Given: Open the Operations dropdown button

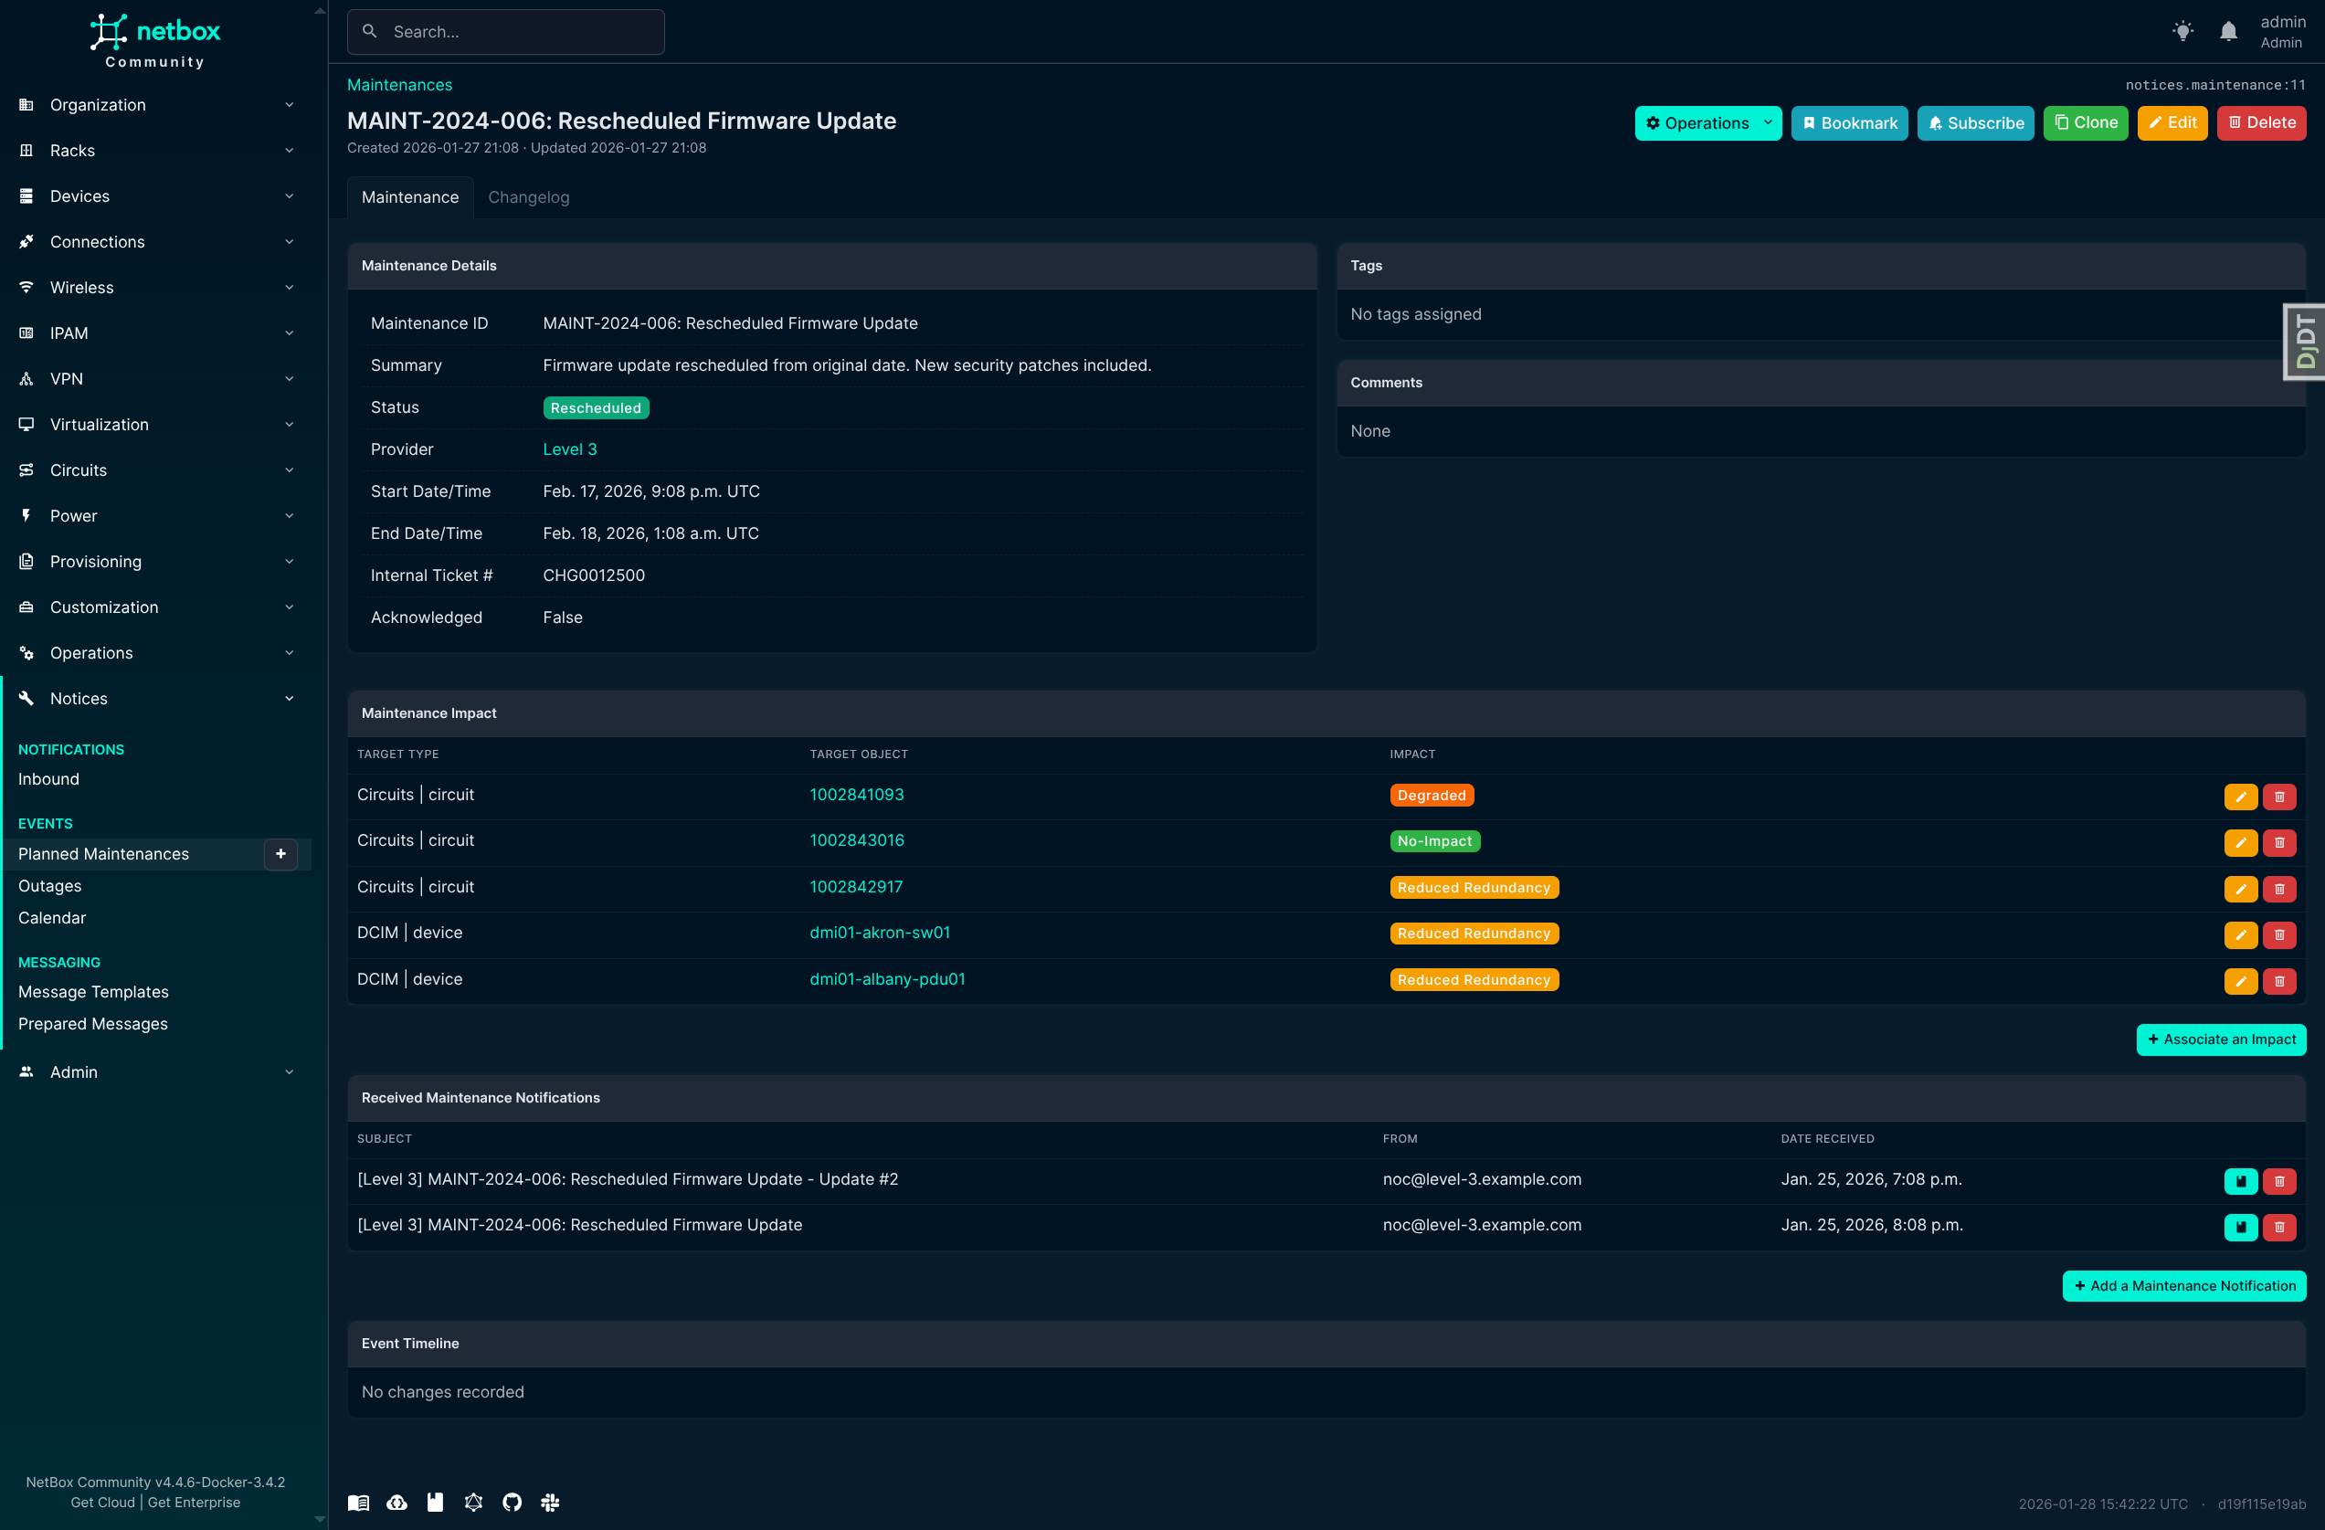Looking at the screenshot, I should 1707,123.
